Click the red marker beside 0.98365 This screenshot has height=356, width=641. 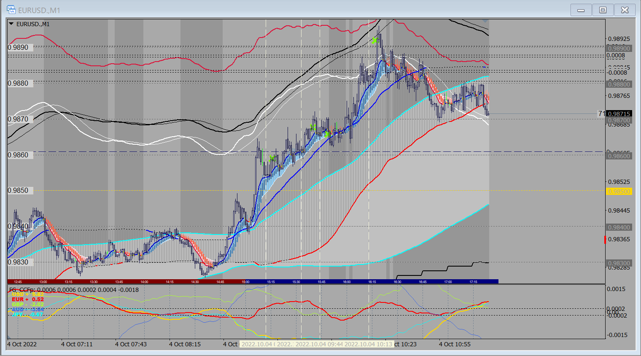(x=605, y=240)
